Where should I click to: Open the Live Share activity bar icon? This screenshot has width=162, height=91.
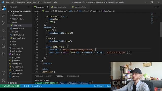coord(3,53)
